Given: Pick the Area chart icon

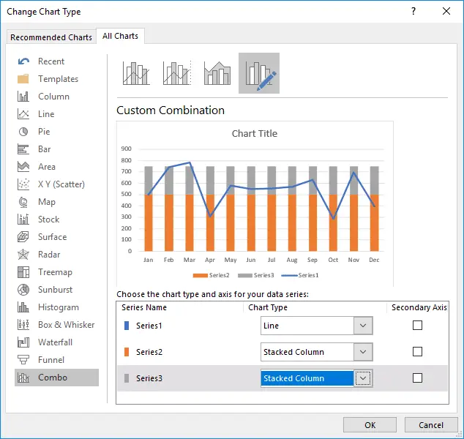Looking at the screenshot, I should tap(23, 167).
